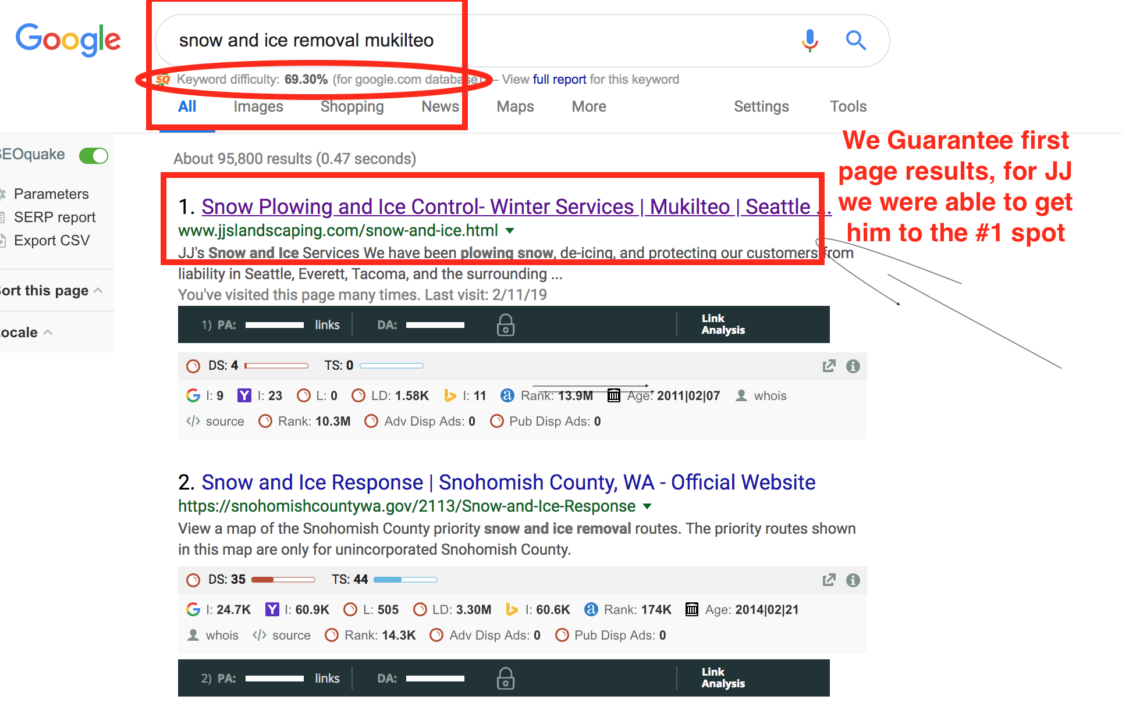Click whois icon for jjslandscaping result
The height and width of the screenshot is (714, 1122).
(741, 395)
